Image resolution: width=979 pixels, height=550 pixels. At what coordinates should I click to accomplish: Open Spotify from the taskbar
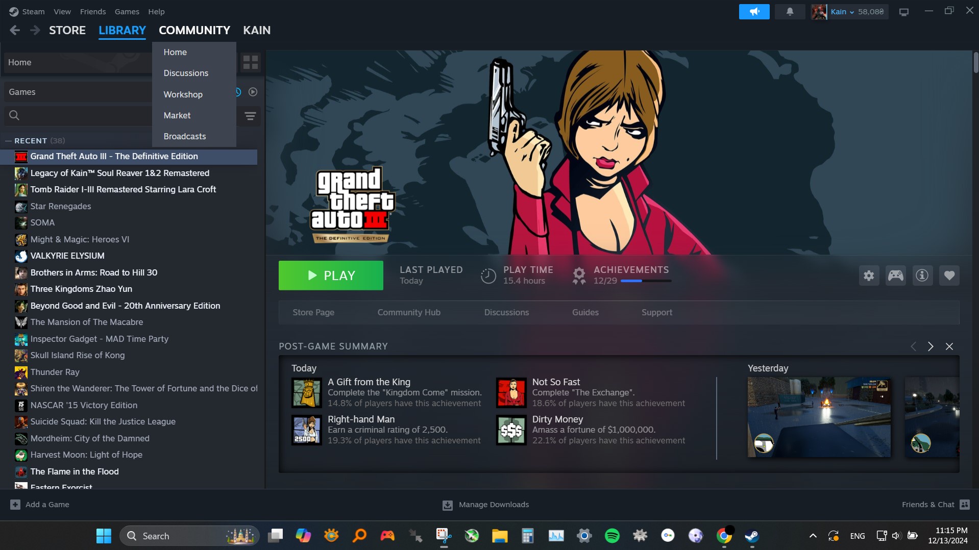[612, 536]
